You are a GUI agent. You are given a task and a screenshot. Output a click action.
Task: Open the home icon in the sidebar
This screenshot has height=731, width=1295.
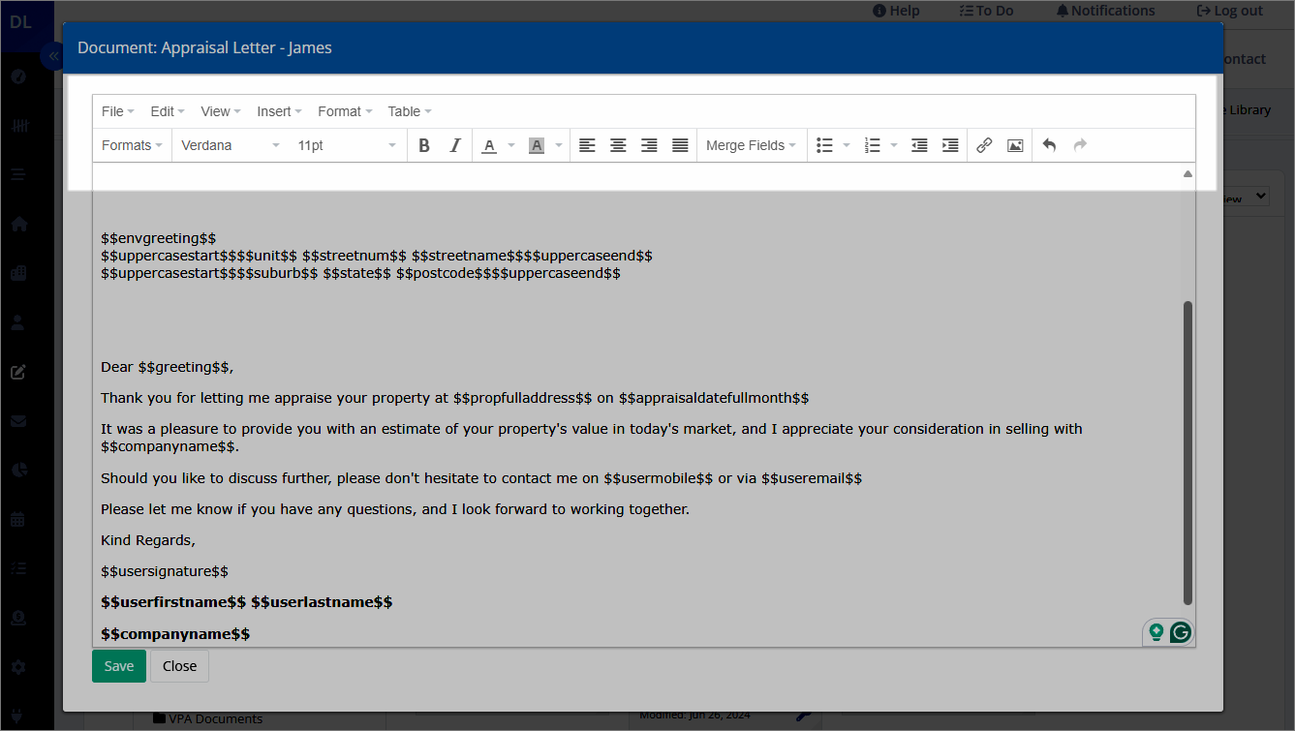pyautogui.click(x=18, y=224)
